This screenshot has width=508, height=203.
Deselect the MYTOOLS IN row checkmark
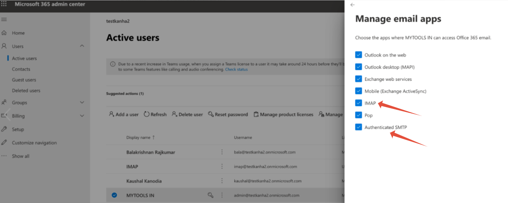pyautogui.click(x=115, y=195)
